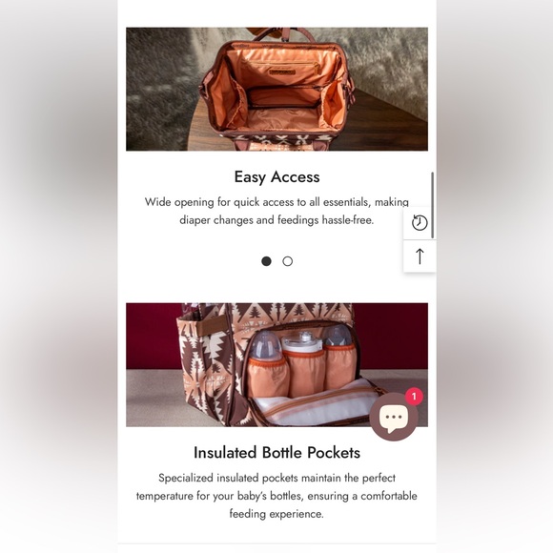
Task: Click the Easy Access heading
Action: pos(276,177)
